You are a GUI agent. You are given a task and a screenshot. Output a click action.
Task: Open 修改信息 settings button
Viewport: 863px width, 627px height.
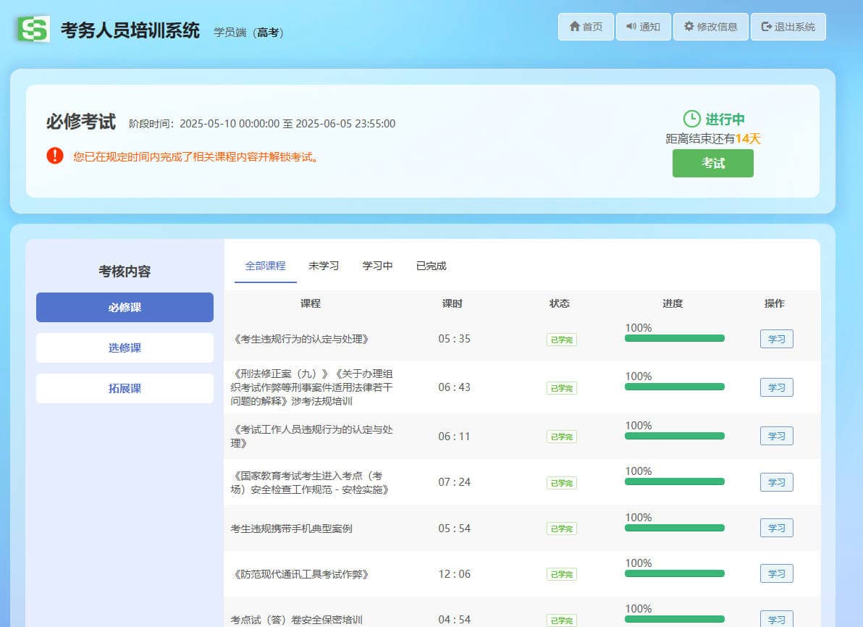(x=710, y=26)
